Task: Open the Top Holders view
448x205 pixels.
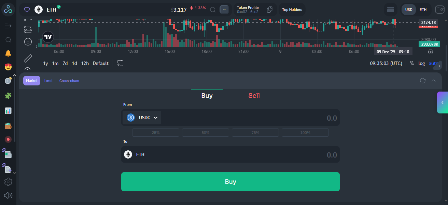Action: point(292,9)
